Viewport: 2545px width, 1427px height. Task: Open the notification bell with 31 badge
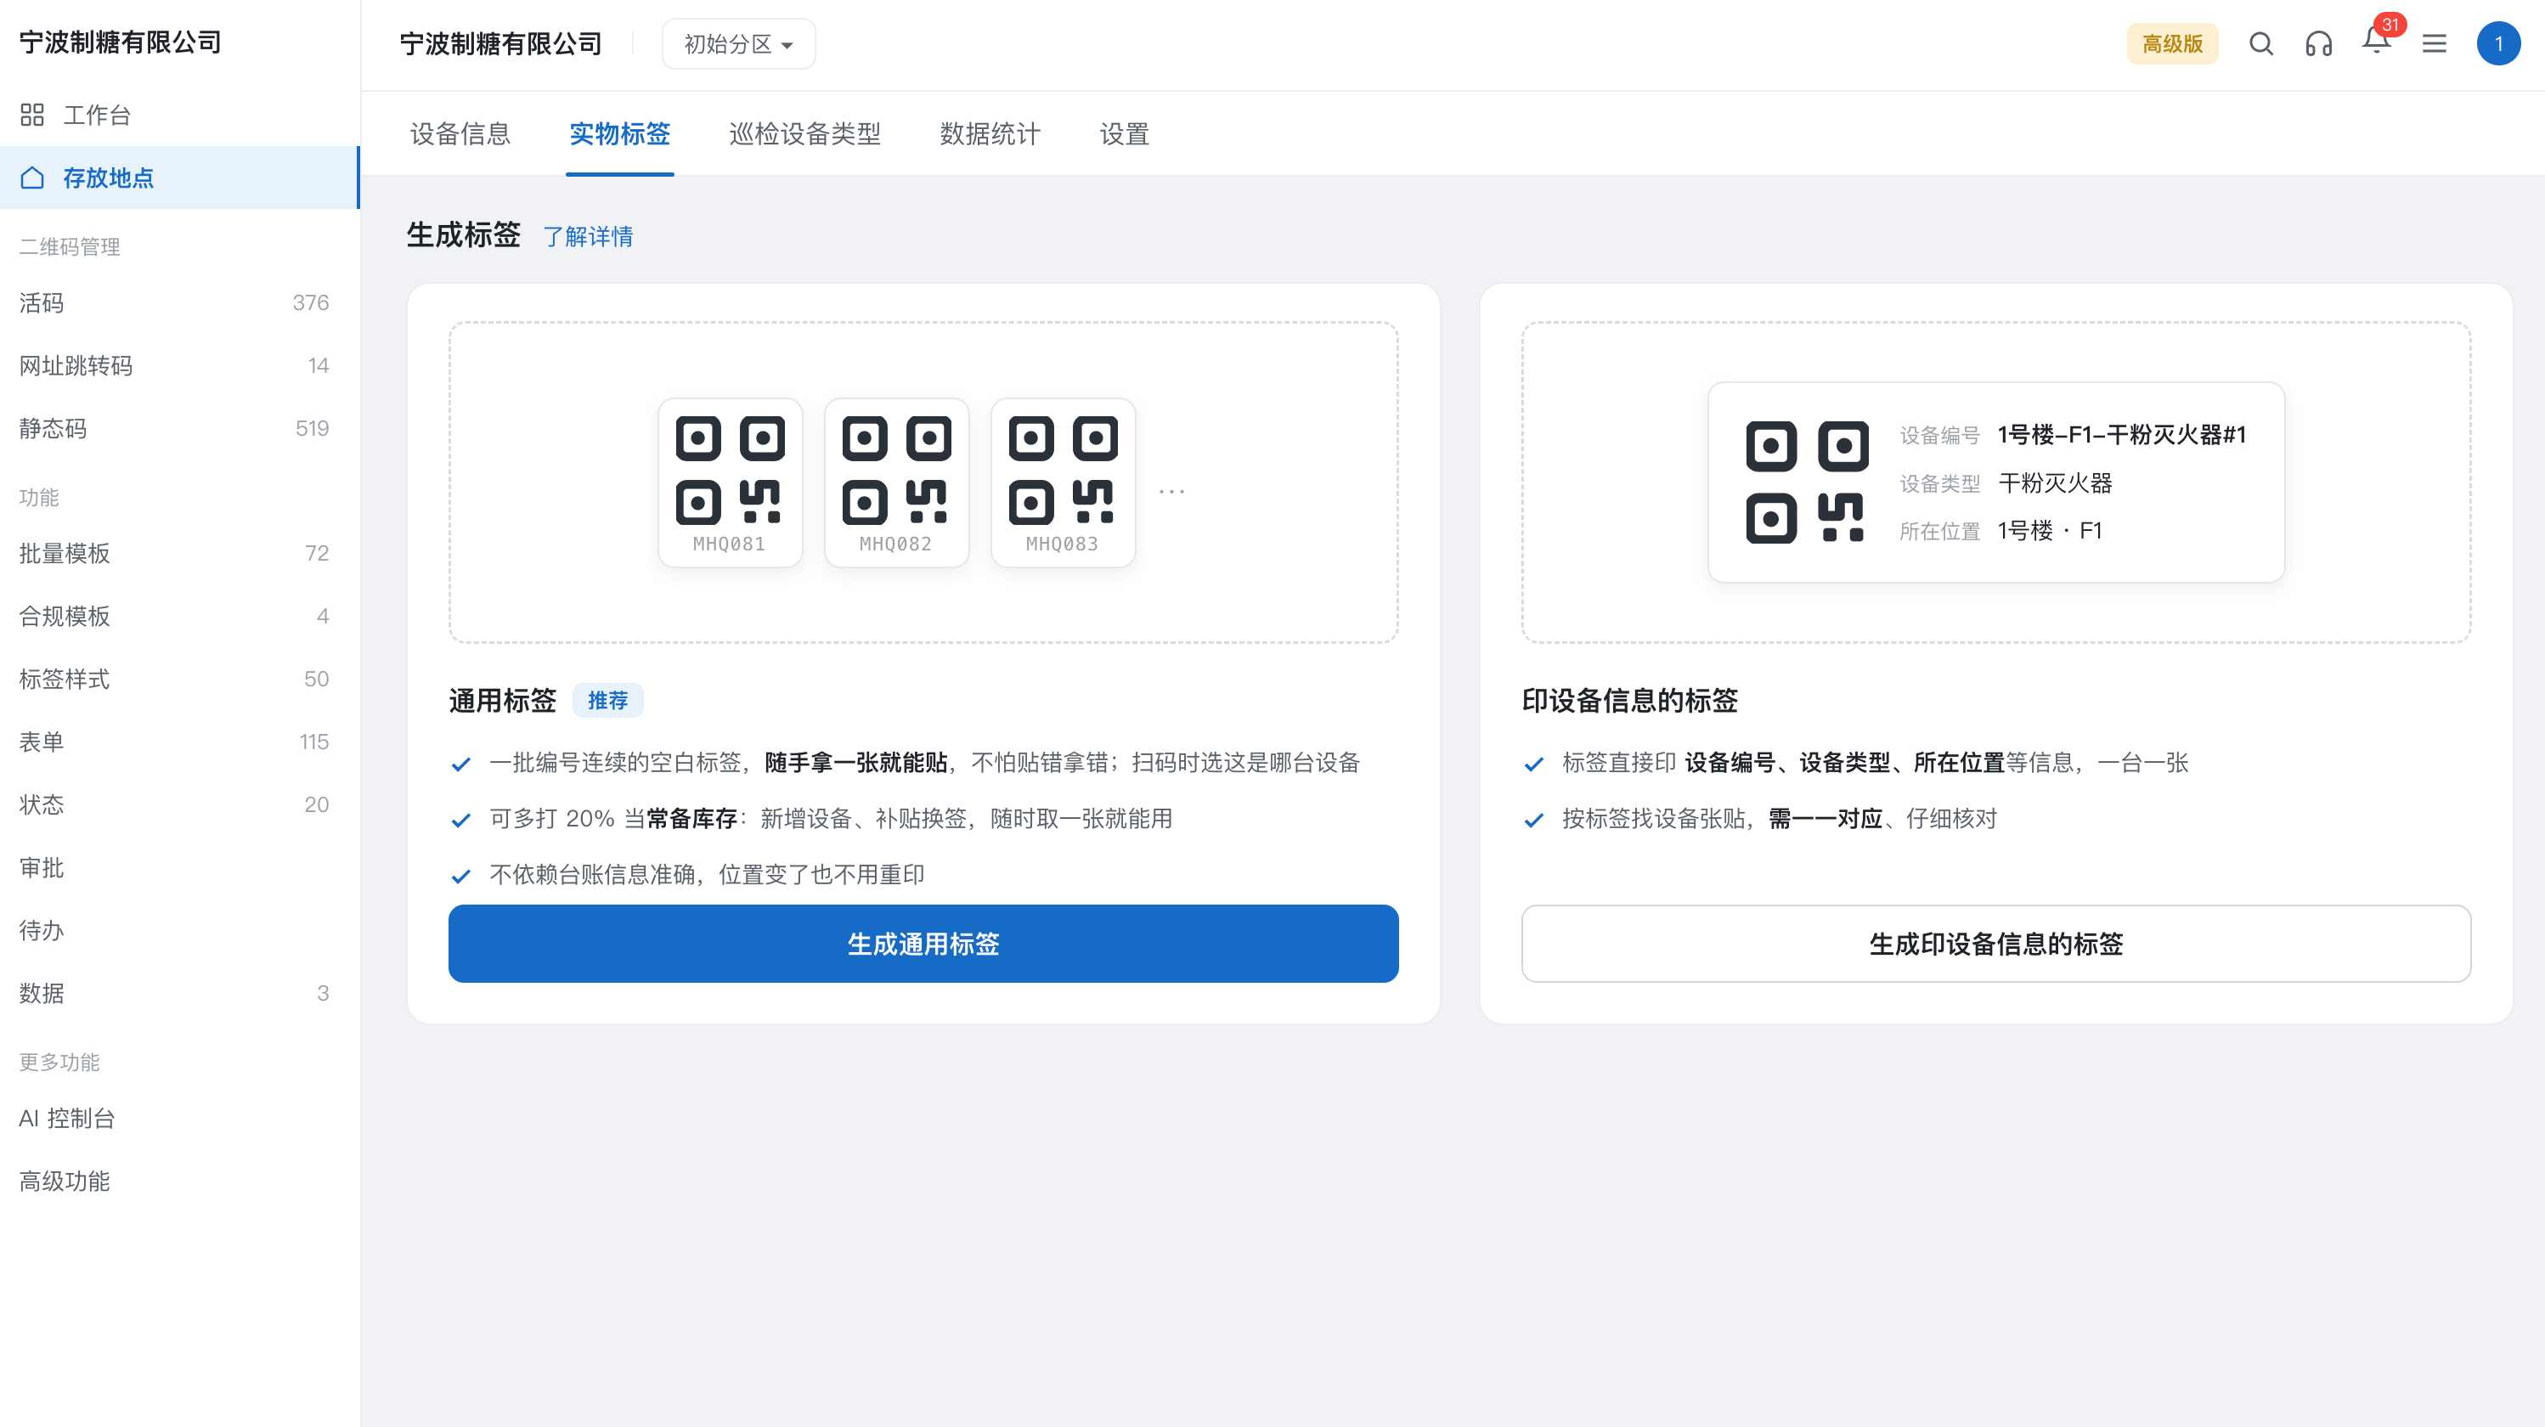click(2377, 40)
